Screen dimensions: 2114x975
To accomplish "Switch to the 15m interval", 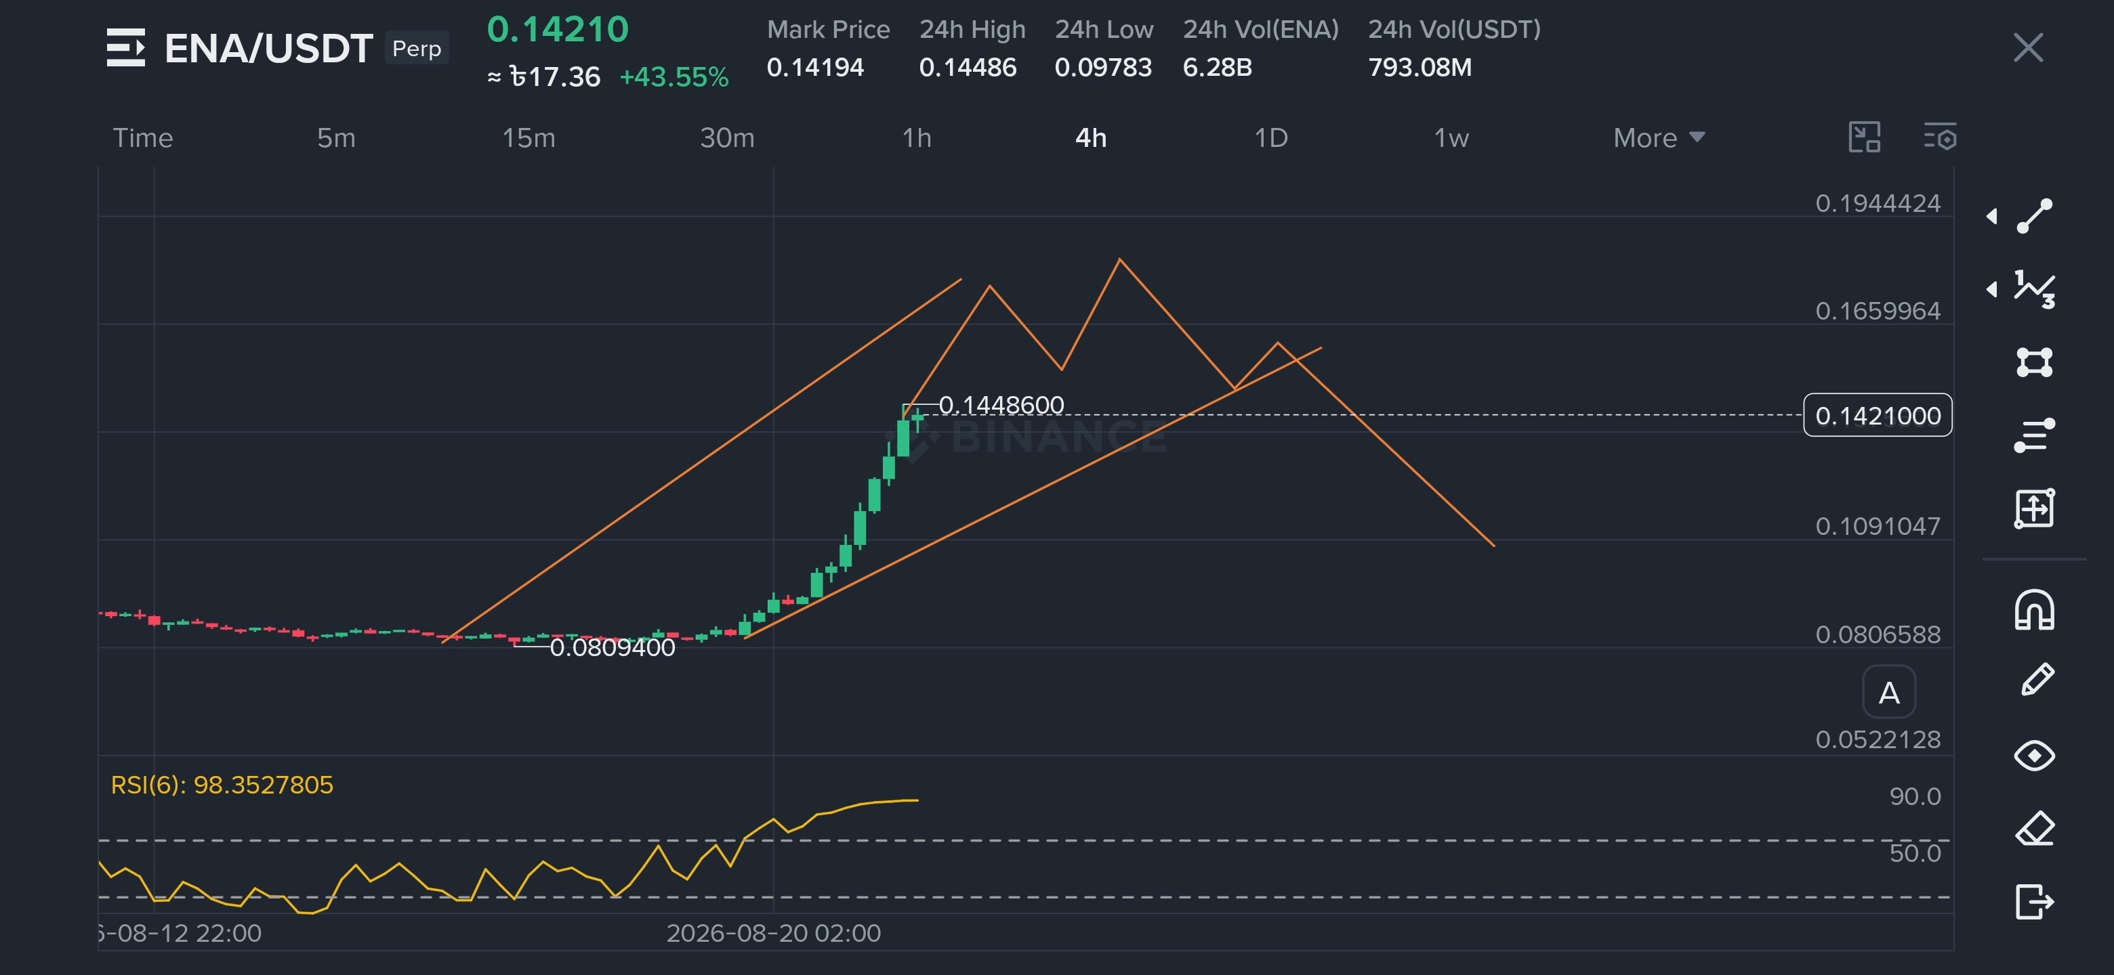I will (528, 137).
